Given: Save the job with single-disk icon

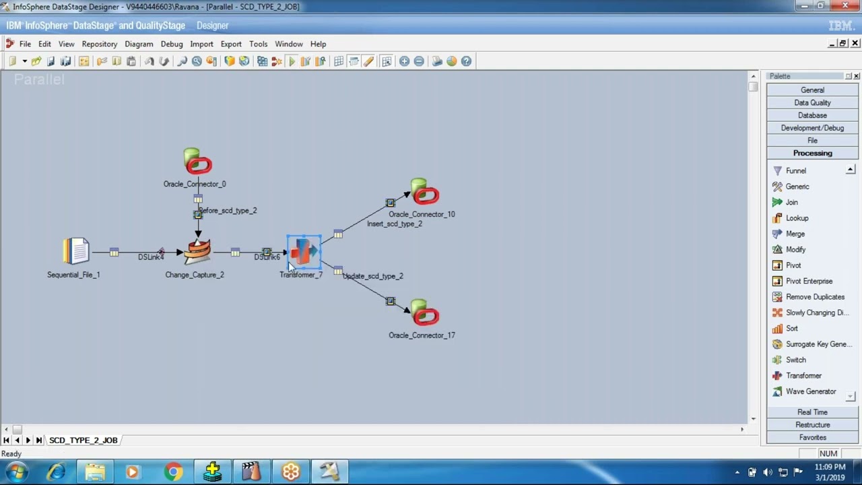Looking at the screenshot, I should click(51, 61).
